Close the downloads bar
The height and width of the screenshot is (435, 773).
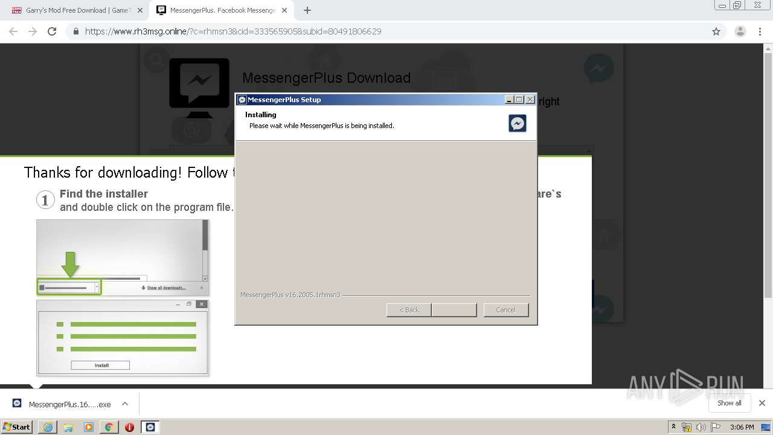[x=762, y=403]
